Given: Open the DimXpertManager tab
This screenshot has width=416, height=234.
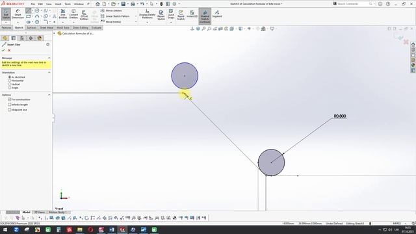Looking at the screenshot, I should pos(31,38).
